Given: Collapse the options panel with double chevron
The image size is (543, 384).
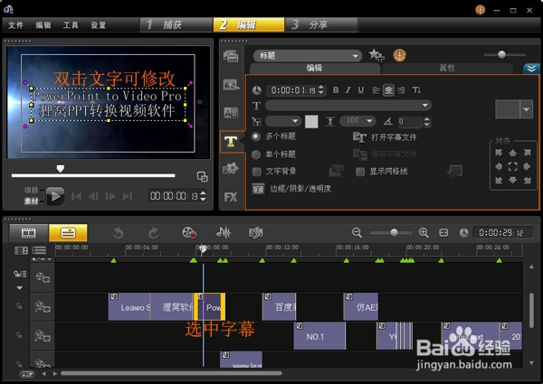Looking at the screenshot, I should coord(531,69).
